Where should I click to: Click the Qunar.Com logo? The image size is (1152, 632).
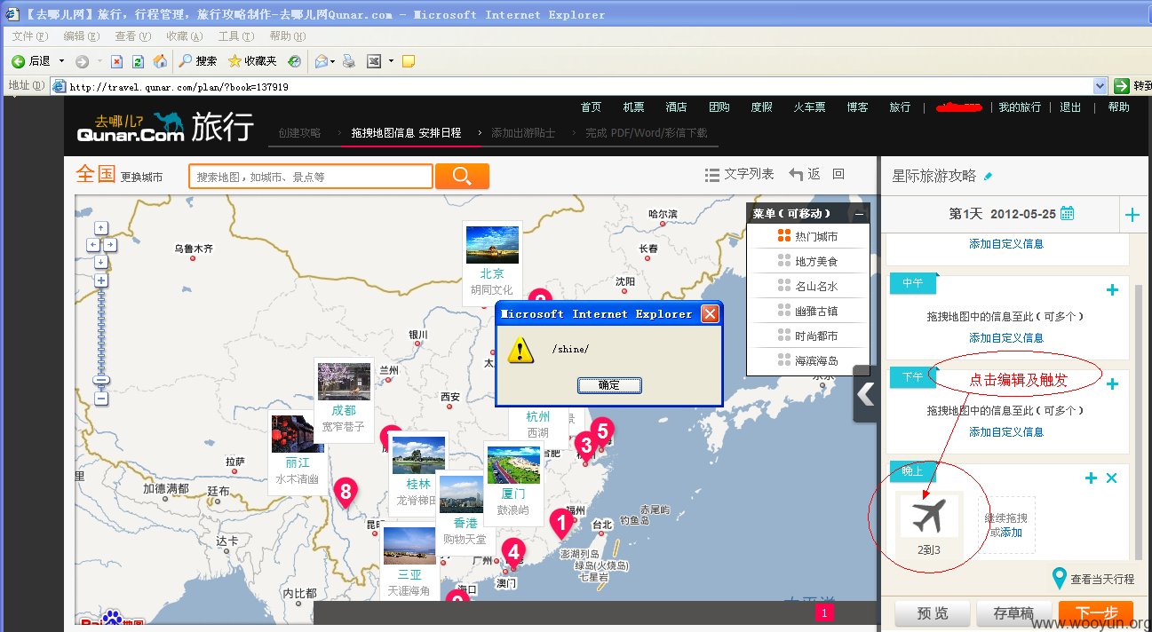pos(130,126)
